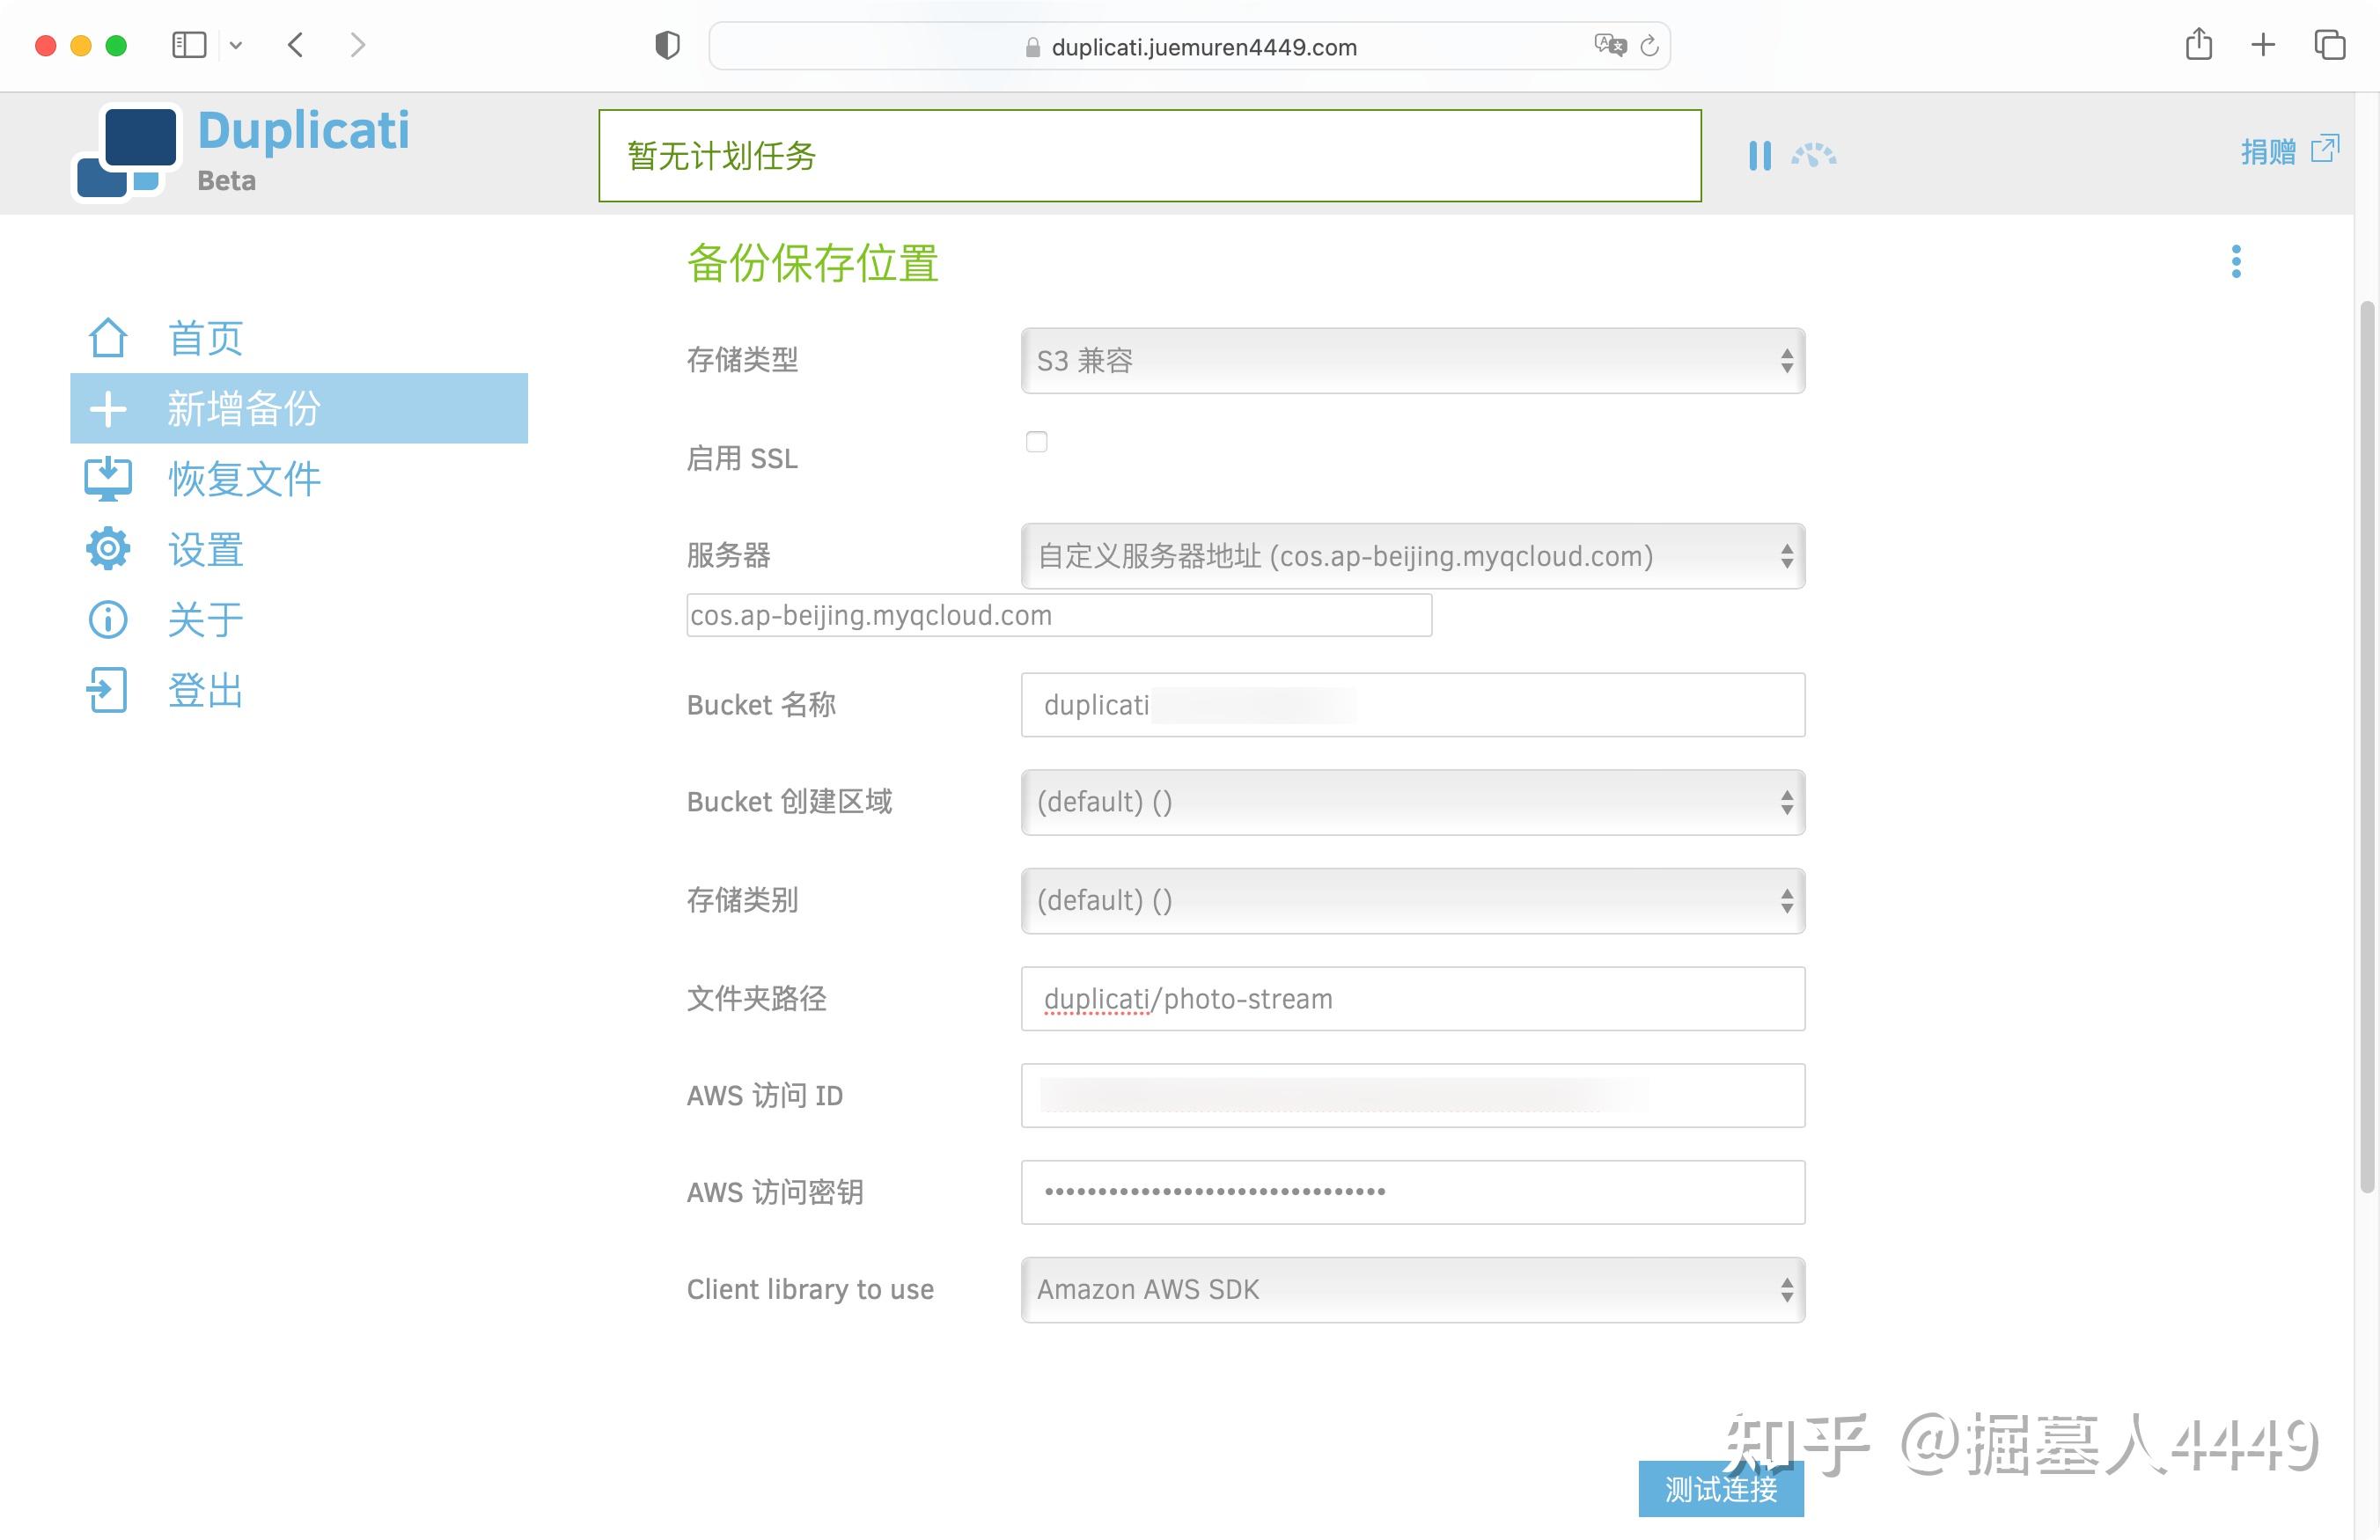Expand the Bucket 创建区域 dropdown
The image size is (2380, 1540).
(x=1412, y=802)
